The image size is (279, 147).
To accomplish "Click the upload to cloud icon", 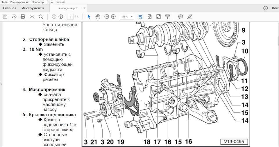I will click(x=14, y=17).
